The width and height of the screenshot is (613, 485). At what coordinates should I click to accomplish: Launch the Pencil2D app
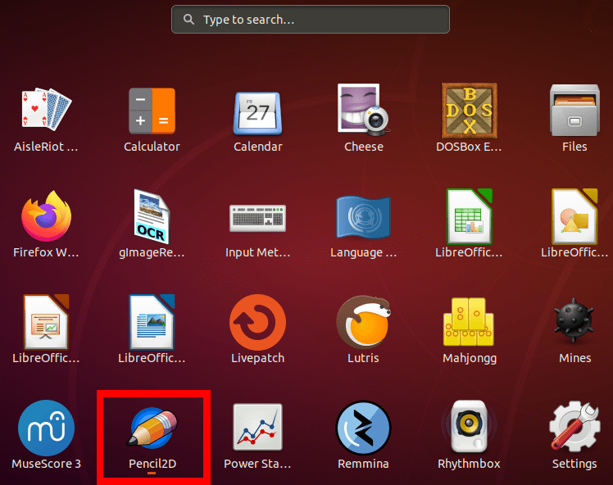pyautogui.click(x=152, y=427)
